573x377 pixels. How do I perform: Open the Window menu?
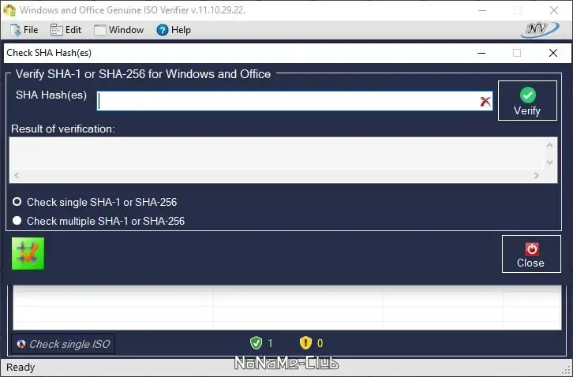coord(119,30)
